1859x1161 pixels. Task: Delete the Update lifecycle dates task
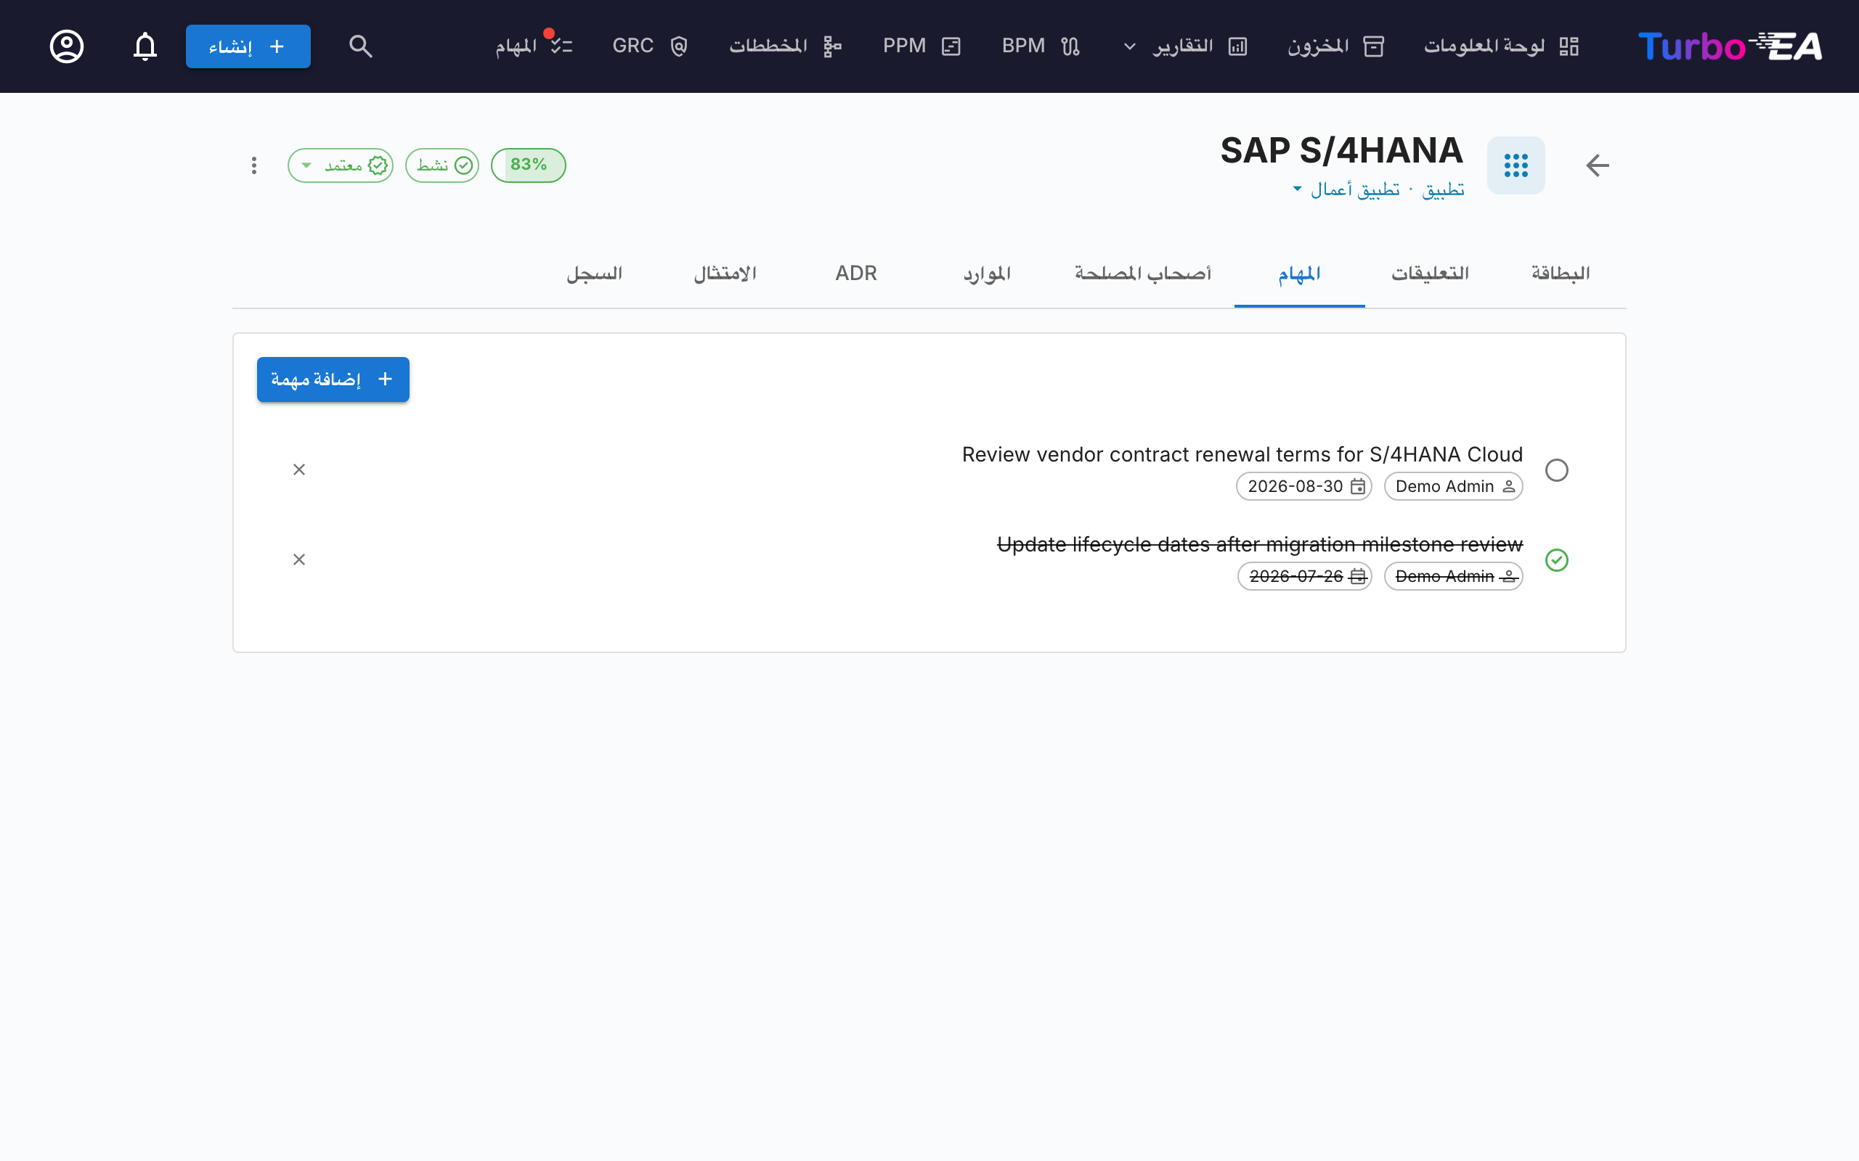pos(299,559)
